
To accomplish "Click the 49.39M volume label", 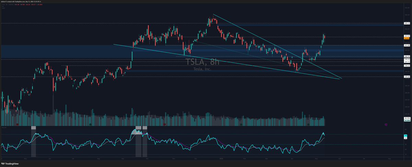I will pos(407,118).
